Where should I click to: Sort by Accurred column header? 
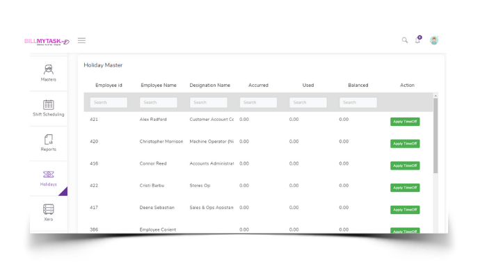(x=258, y=85)
